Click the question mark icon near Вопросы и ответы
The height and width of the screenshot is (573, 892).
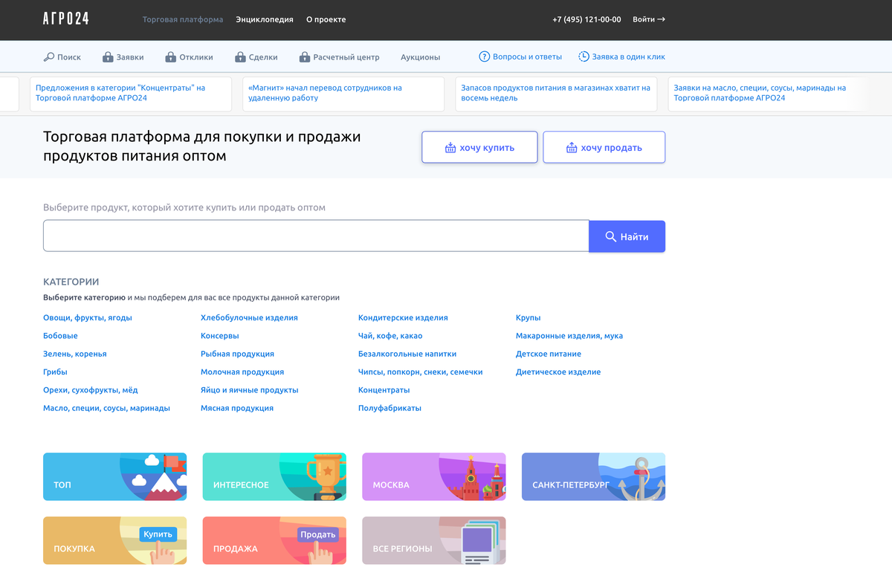coord(484,56)
